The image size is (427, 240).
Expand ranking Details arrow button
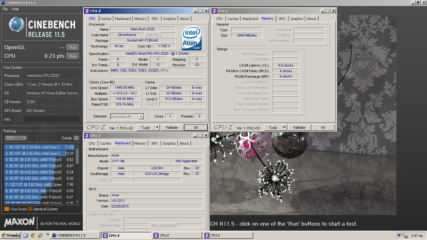coord(77,138)
